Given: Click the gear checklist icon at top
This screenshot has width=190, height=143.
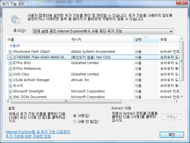Looking at the screenshot, I should pyautogui.click(x=15, y=19).
